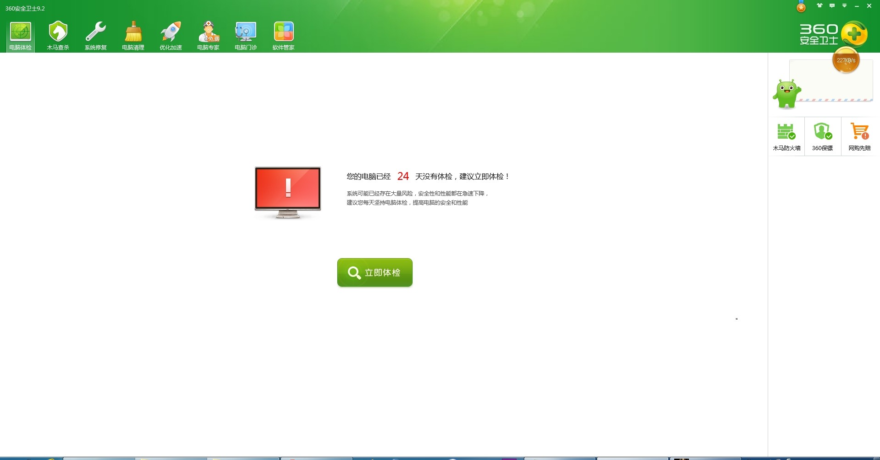Launch the 电脑门诊 clinic tool
Screen dimensions: 880x460
(x=246, y=36)
